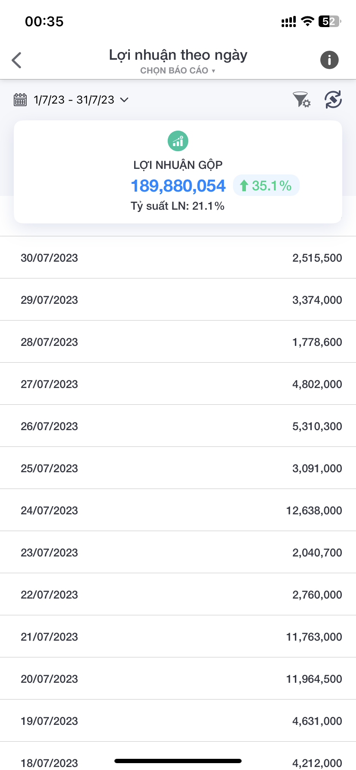Open the 30/07/2023 profit row
The width and height of the screenshot is (356, 770).
178,258
